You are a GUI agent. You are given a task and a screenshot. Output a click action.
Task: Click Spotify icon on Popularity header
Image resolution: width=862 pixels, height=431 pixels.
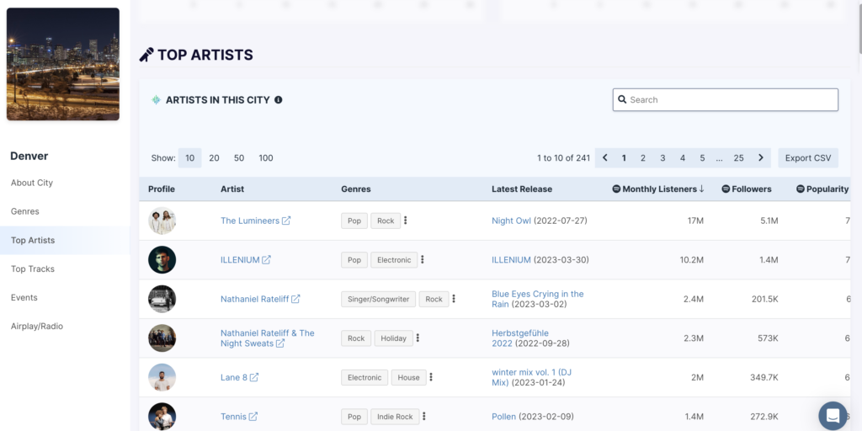[x=801, y=189]
